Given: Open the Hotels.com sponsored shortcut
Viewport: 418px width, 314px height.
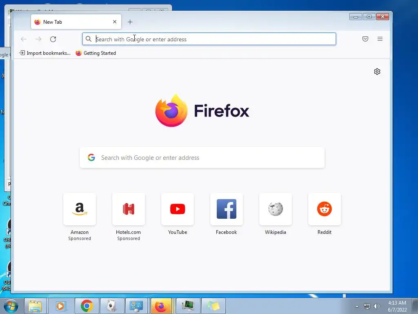Looking at the screenshot, I should click(x=129, y=209).
